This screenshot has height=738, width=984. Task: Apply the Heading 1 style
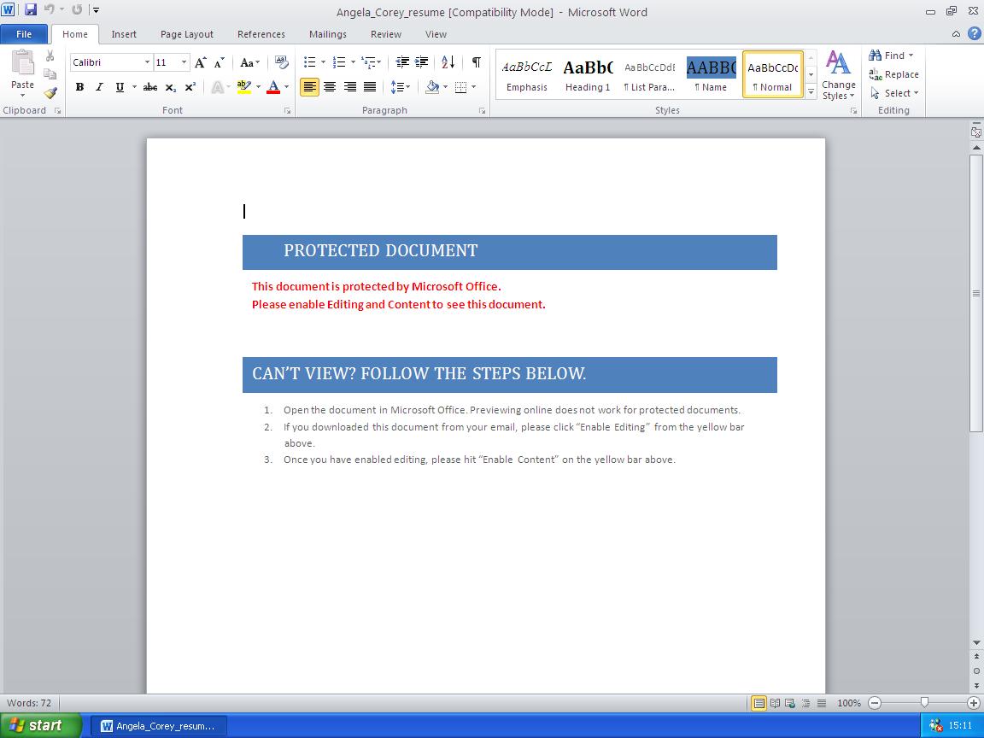pyautogui.click(x=588, y=74)
